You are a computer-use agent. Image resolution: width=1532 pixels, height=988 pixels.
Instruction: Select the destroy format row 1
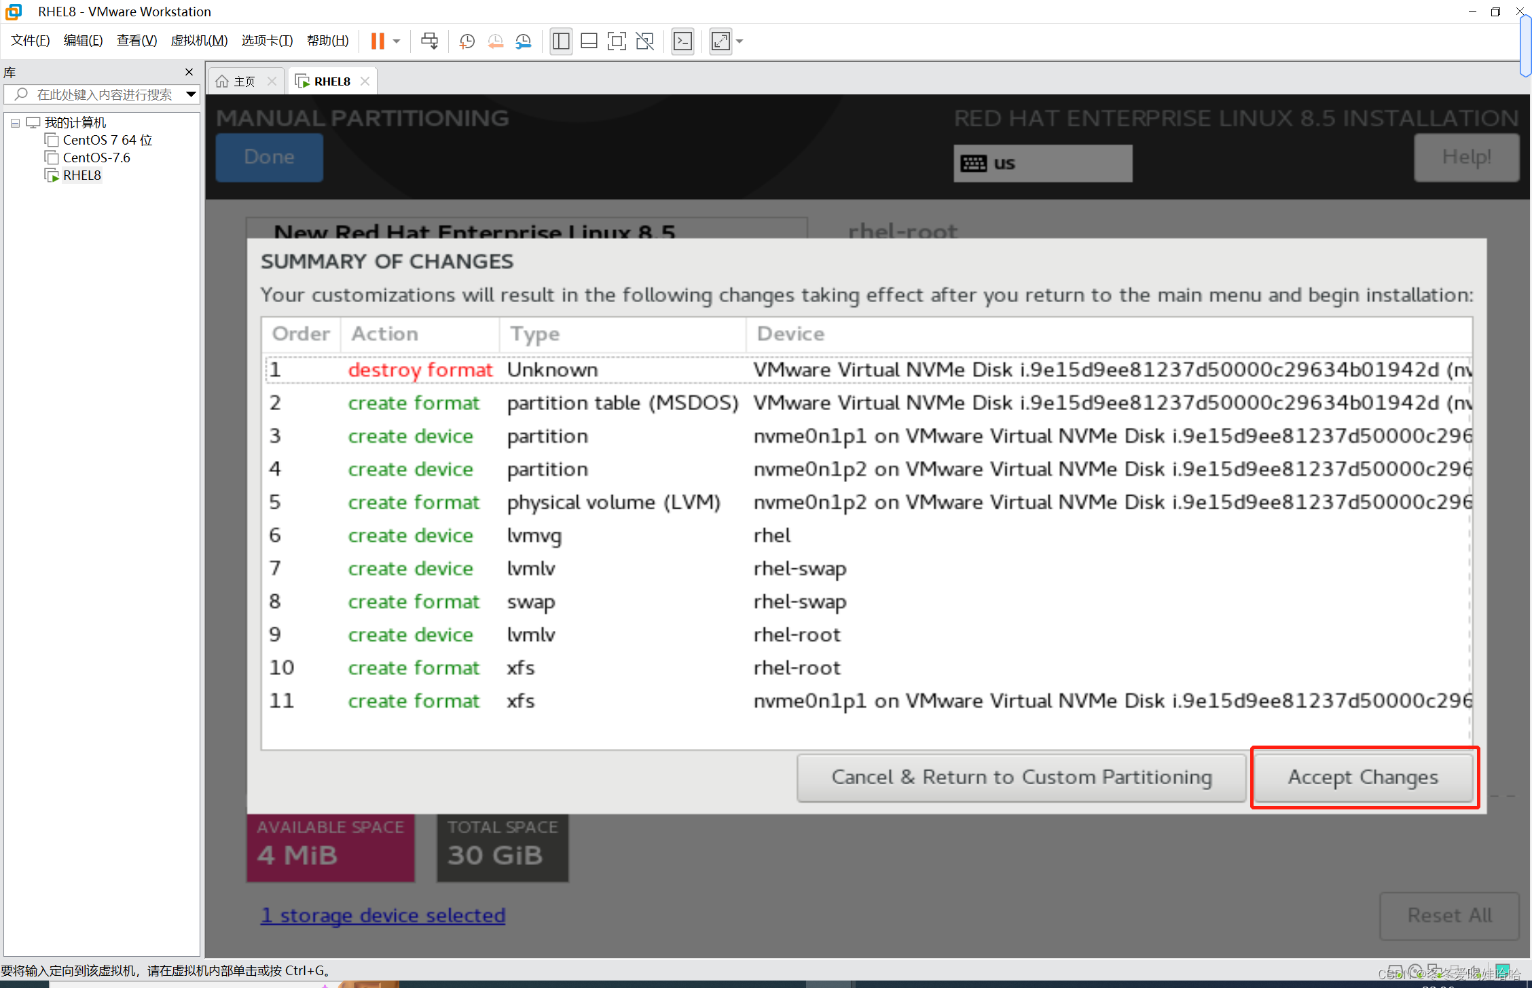point(867,370)
